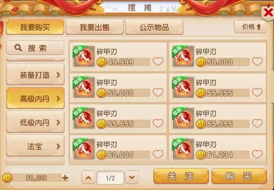The width and height of the screenshot is (274, 190).
Task: Toggle heart on the 60,000 listing
Action: (x=158, y=154)
